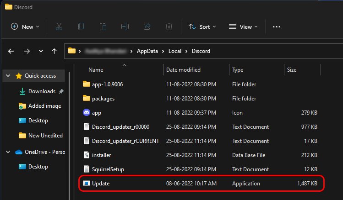
Task: Click the Data Base File type cell
Action: (x=249, y=155)
